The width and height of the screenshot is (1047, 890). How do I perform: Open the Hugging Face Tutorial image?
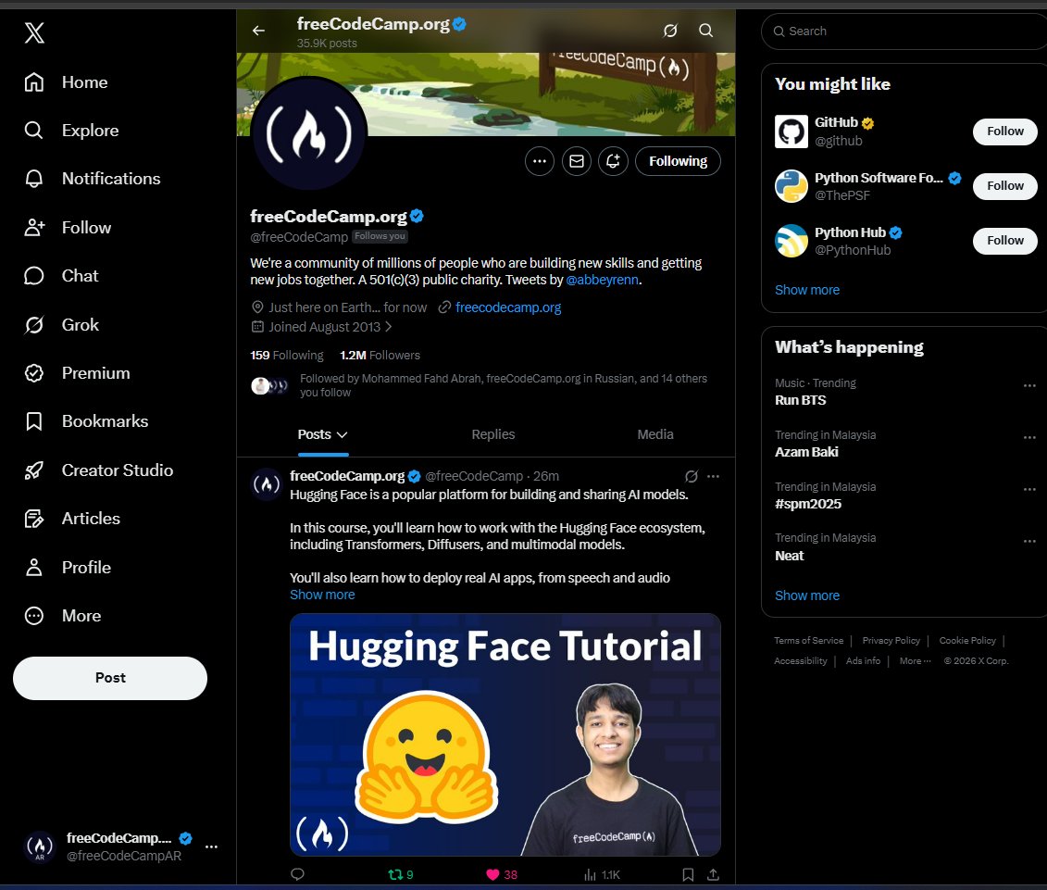tap(505, 734)
